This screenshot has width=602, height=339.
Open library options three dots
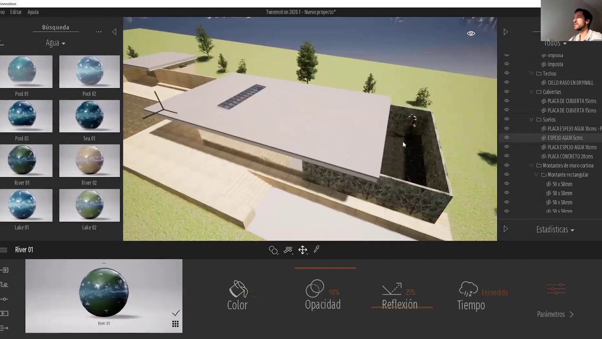(x=98, y=32)
